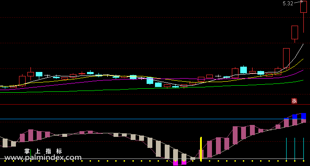Click the 5.32 price label
Image resolution: width=310 pixels, height=166 pixels.
point(288,4)
